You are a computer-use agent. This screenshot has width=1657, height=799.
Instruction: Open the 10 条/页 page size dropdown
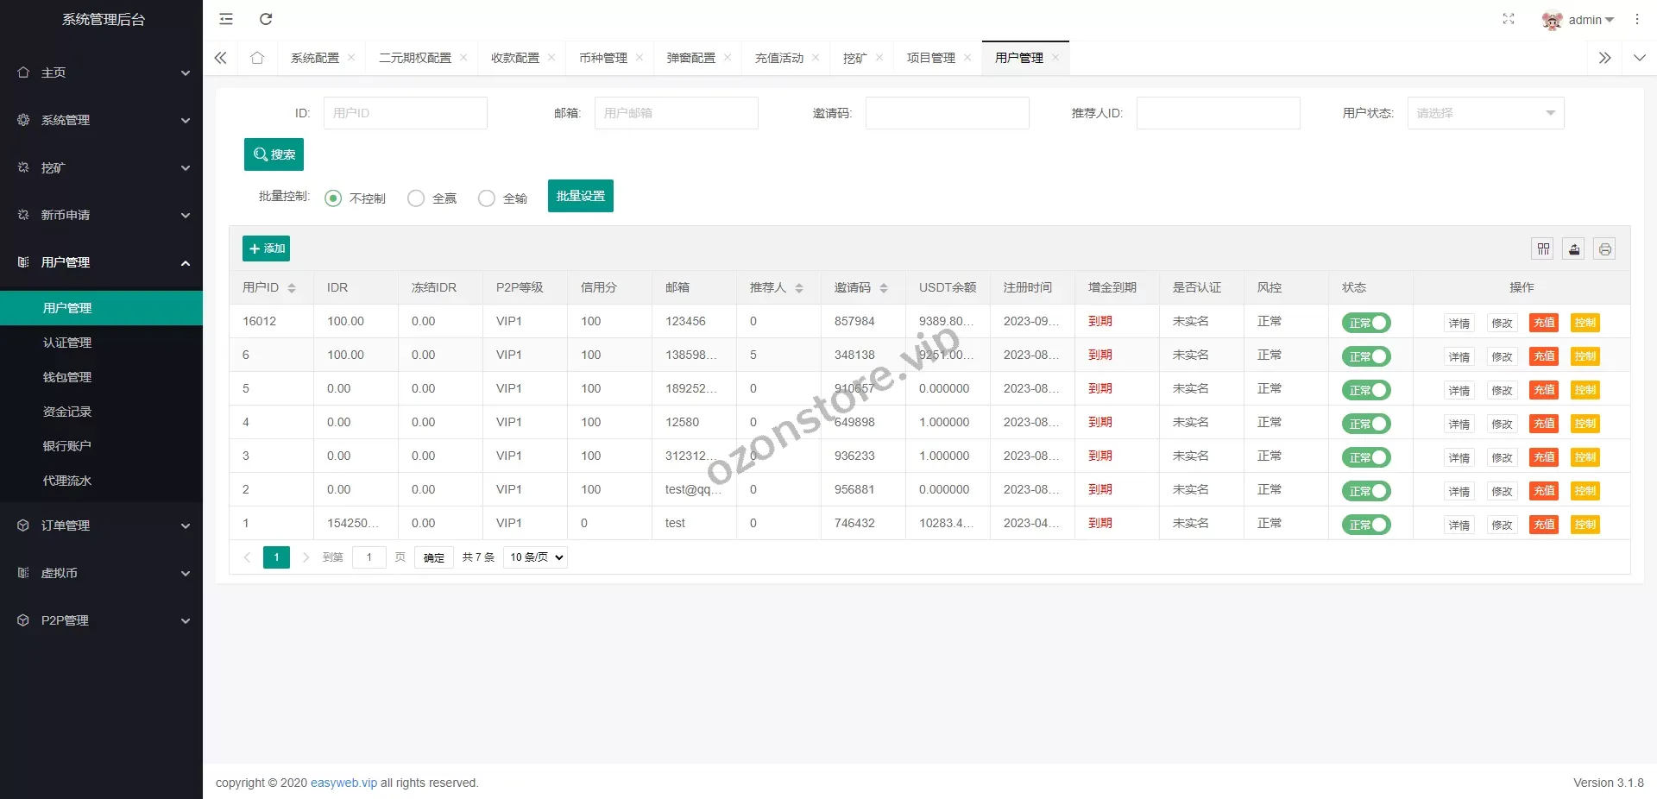click(535, 557)
